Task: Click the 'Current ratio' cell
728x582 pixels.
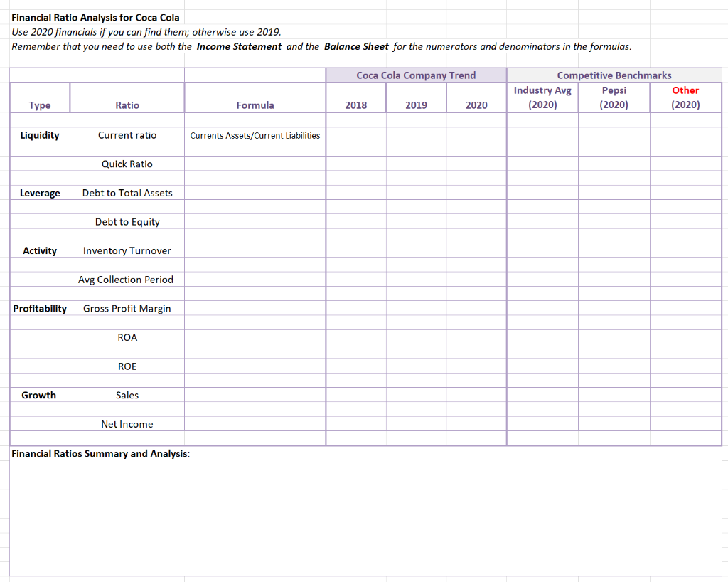Action: point(127,135)
